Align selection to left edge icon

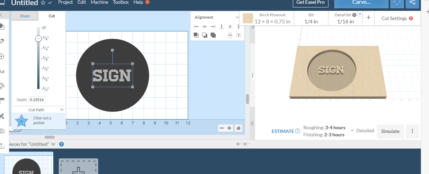[x=196, y=27]
